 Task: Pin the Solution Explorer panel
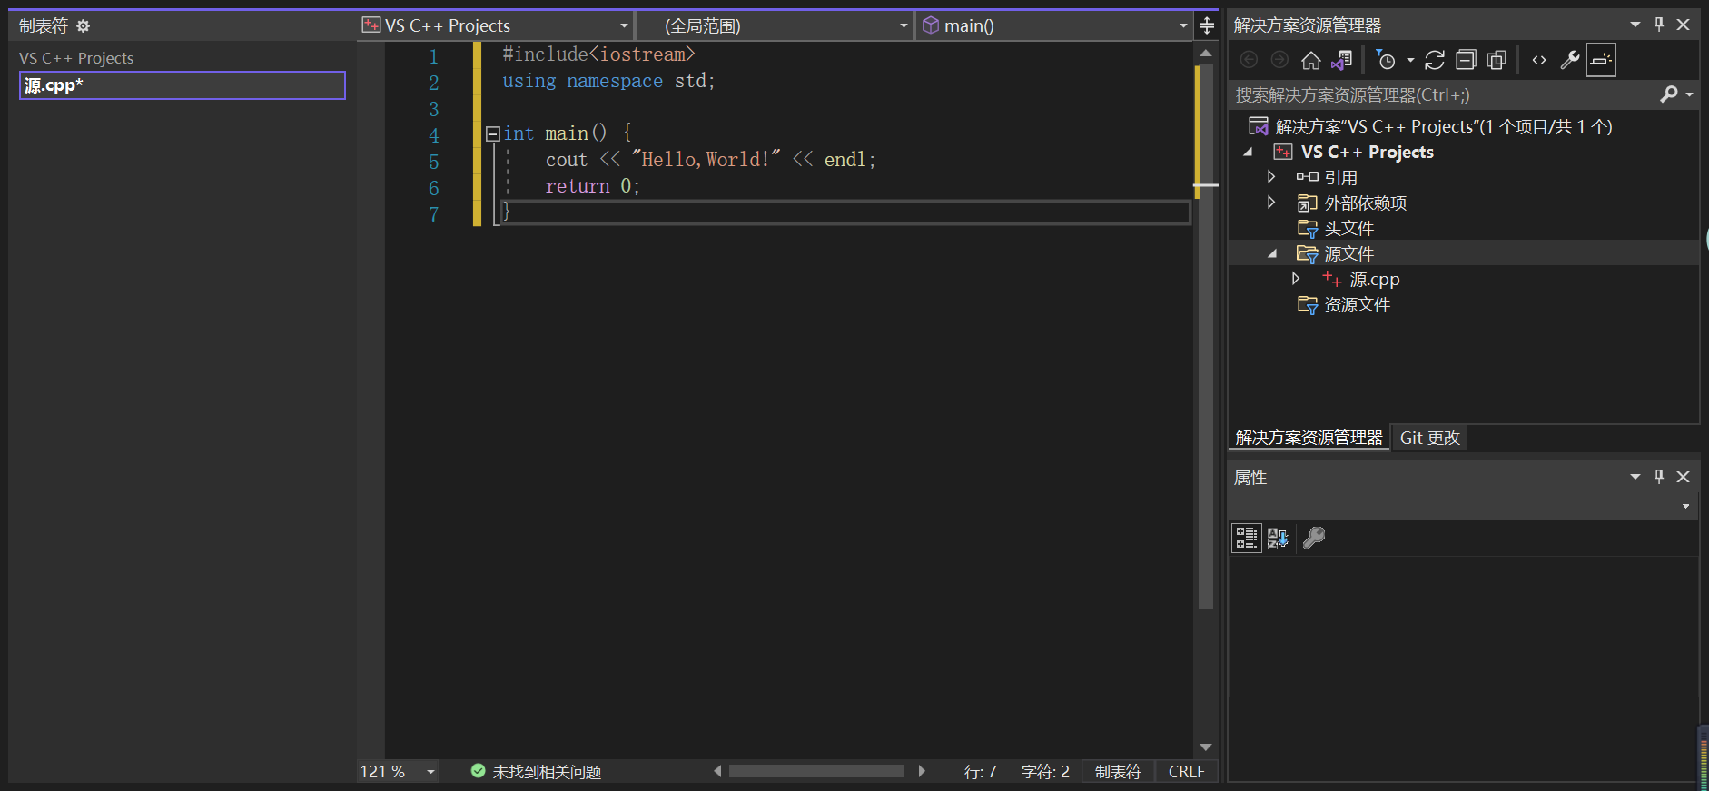pyautogui.click(x=1659, y=25)
